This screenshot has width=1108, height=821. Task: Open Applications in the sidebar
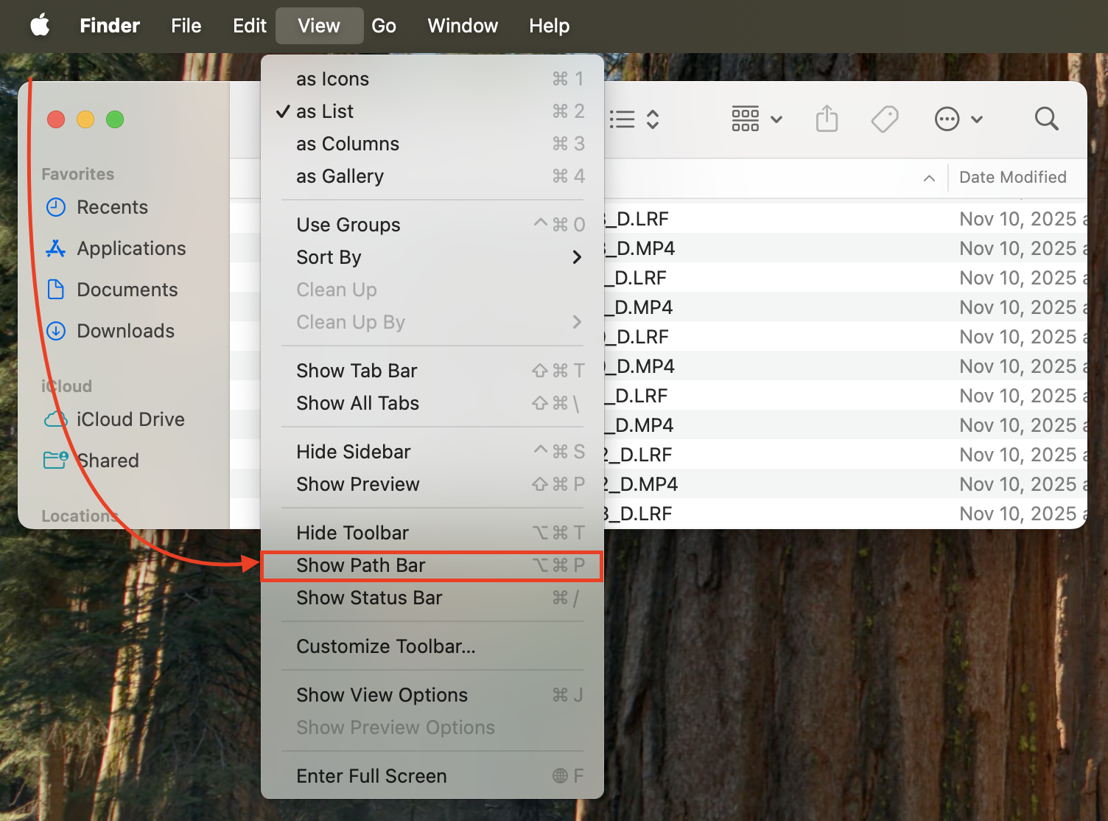(x=132, y=248)
